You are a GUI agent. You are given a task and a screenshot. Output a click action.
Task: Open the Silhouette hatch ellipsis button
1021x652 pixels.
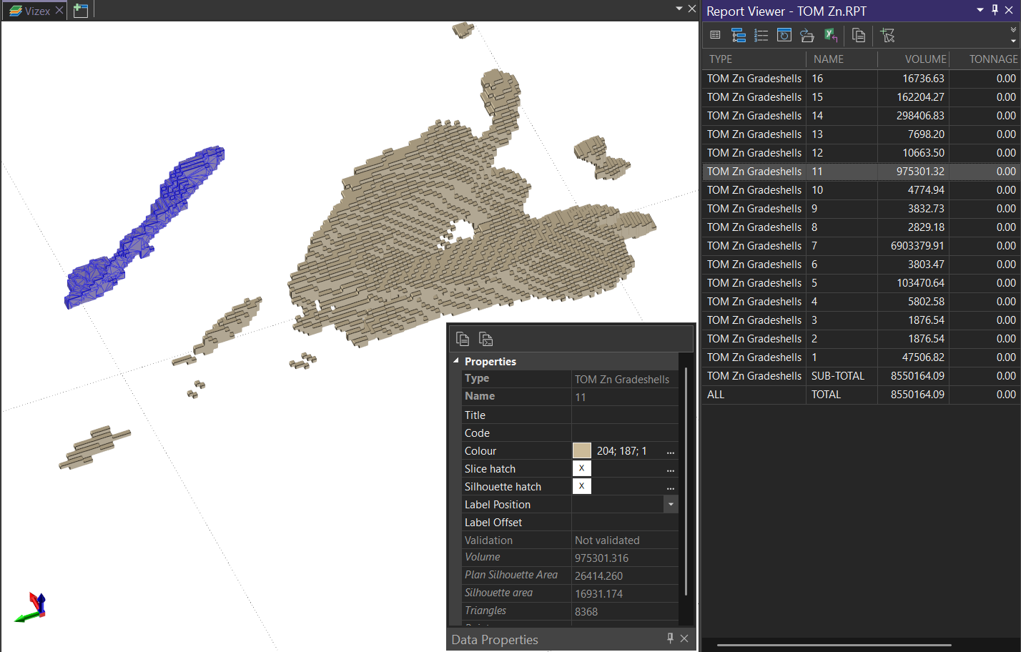click(671, 487)
